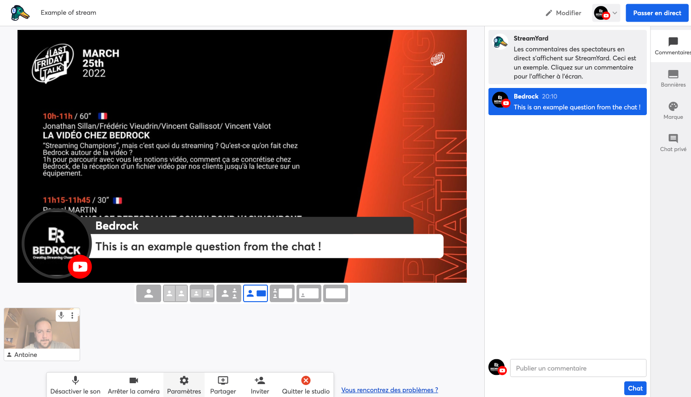The width and height of the screenshot is (691, 397).
Task: Toggle the mic on Antoine's preview
Action: pyautogui.click(x=61, y=315)
